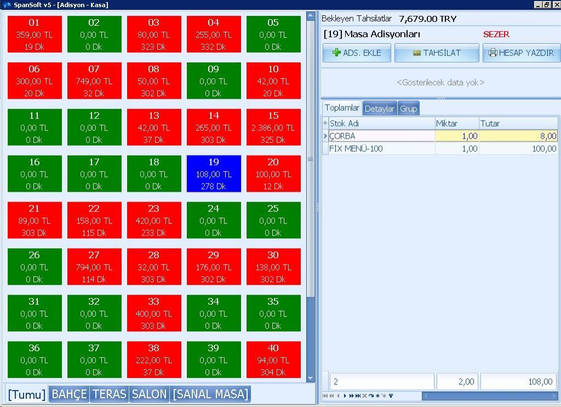Click the SpanSoft title bar app icon
The height and width of the screenshot is (407, 561).
coord(7,4)
